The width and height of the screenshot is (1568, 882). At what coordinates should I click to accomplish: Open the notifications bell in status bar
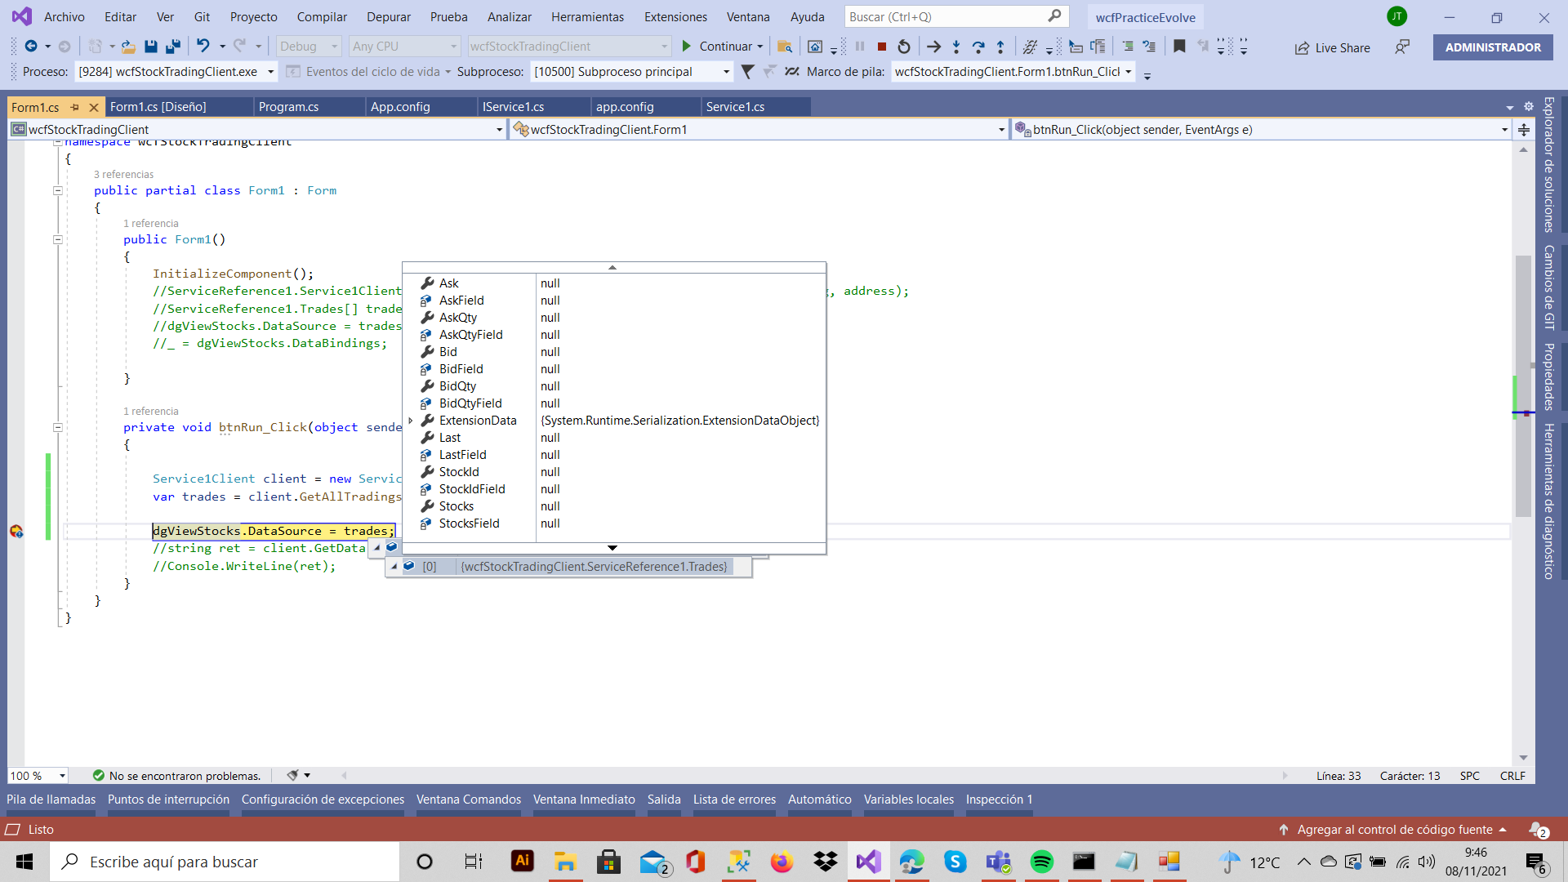coord(1537,829)
